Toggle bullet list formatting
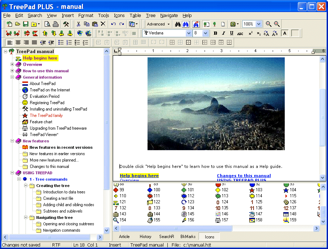 click(61, 43)
